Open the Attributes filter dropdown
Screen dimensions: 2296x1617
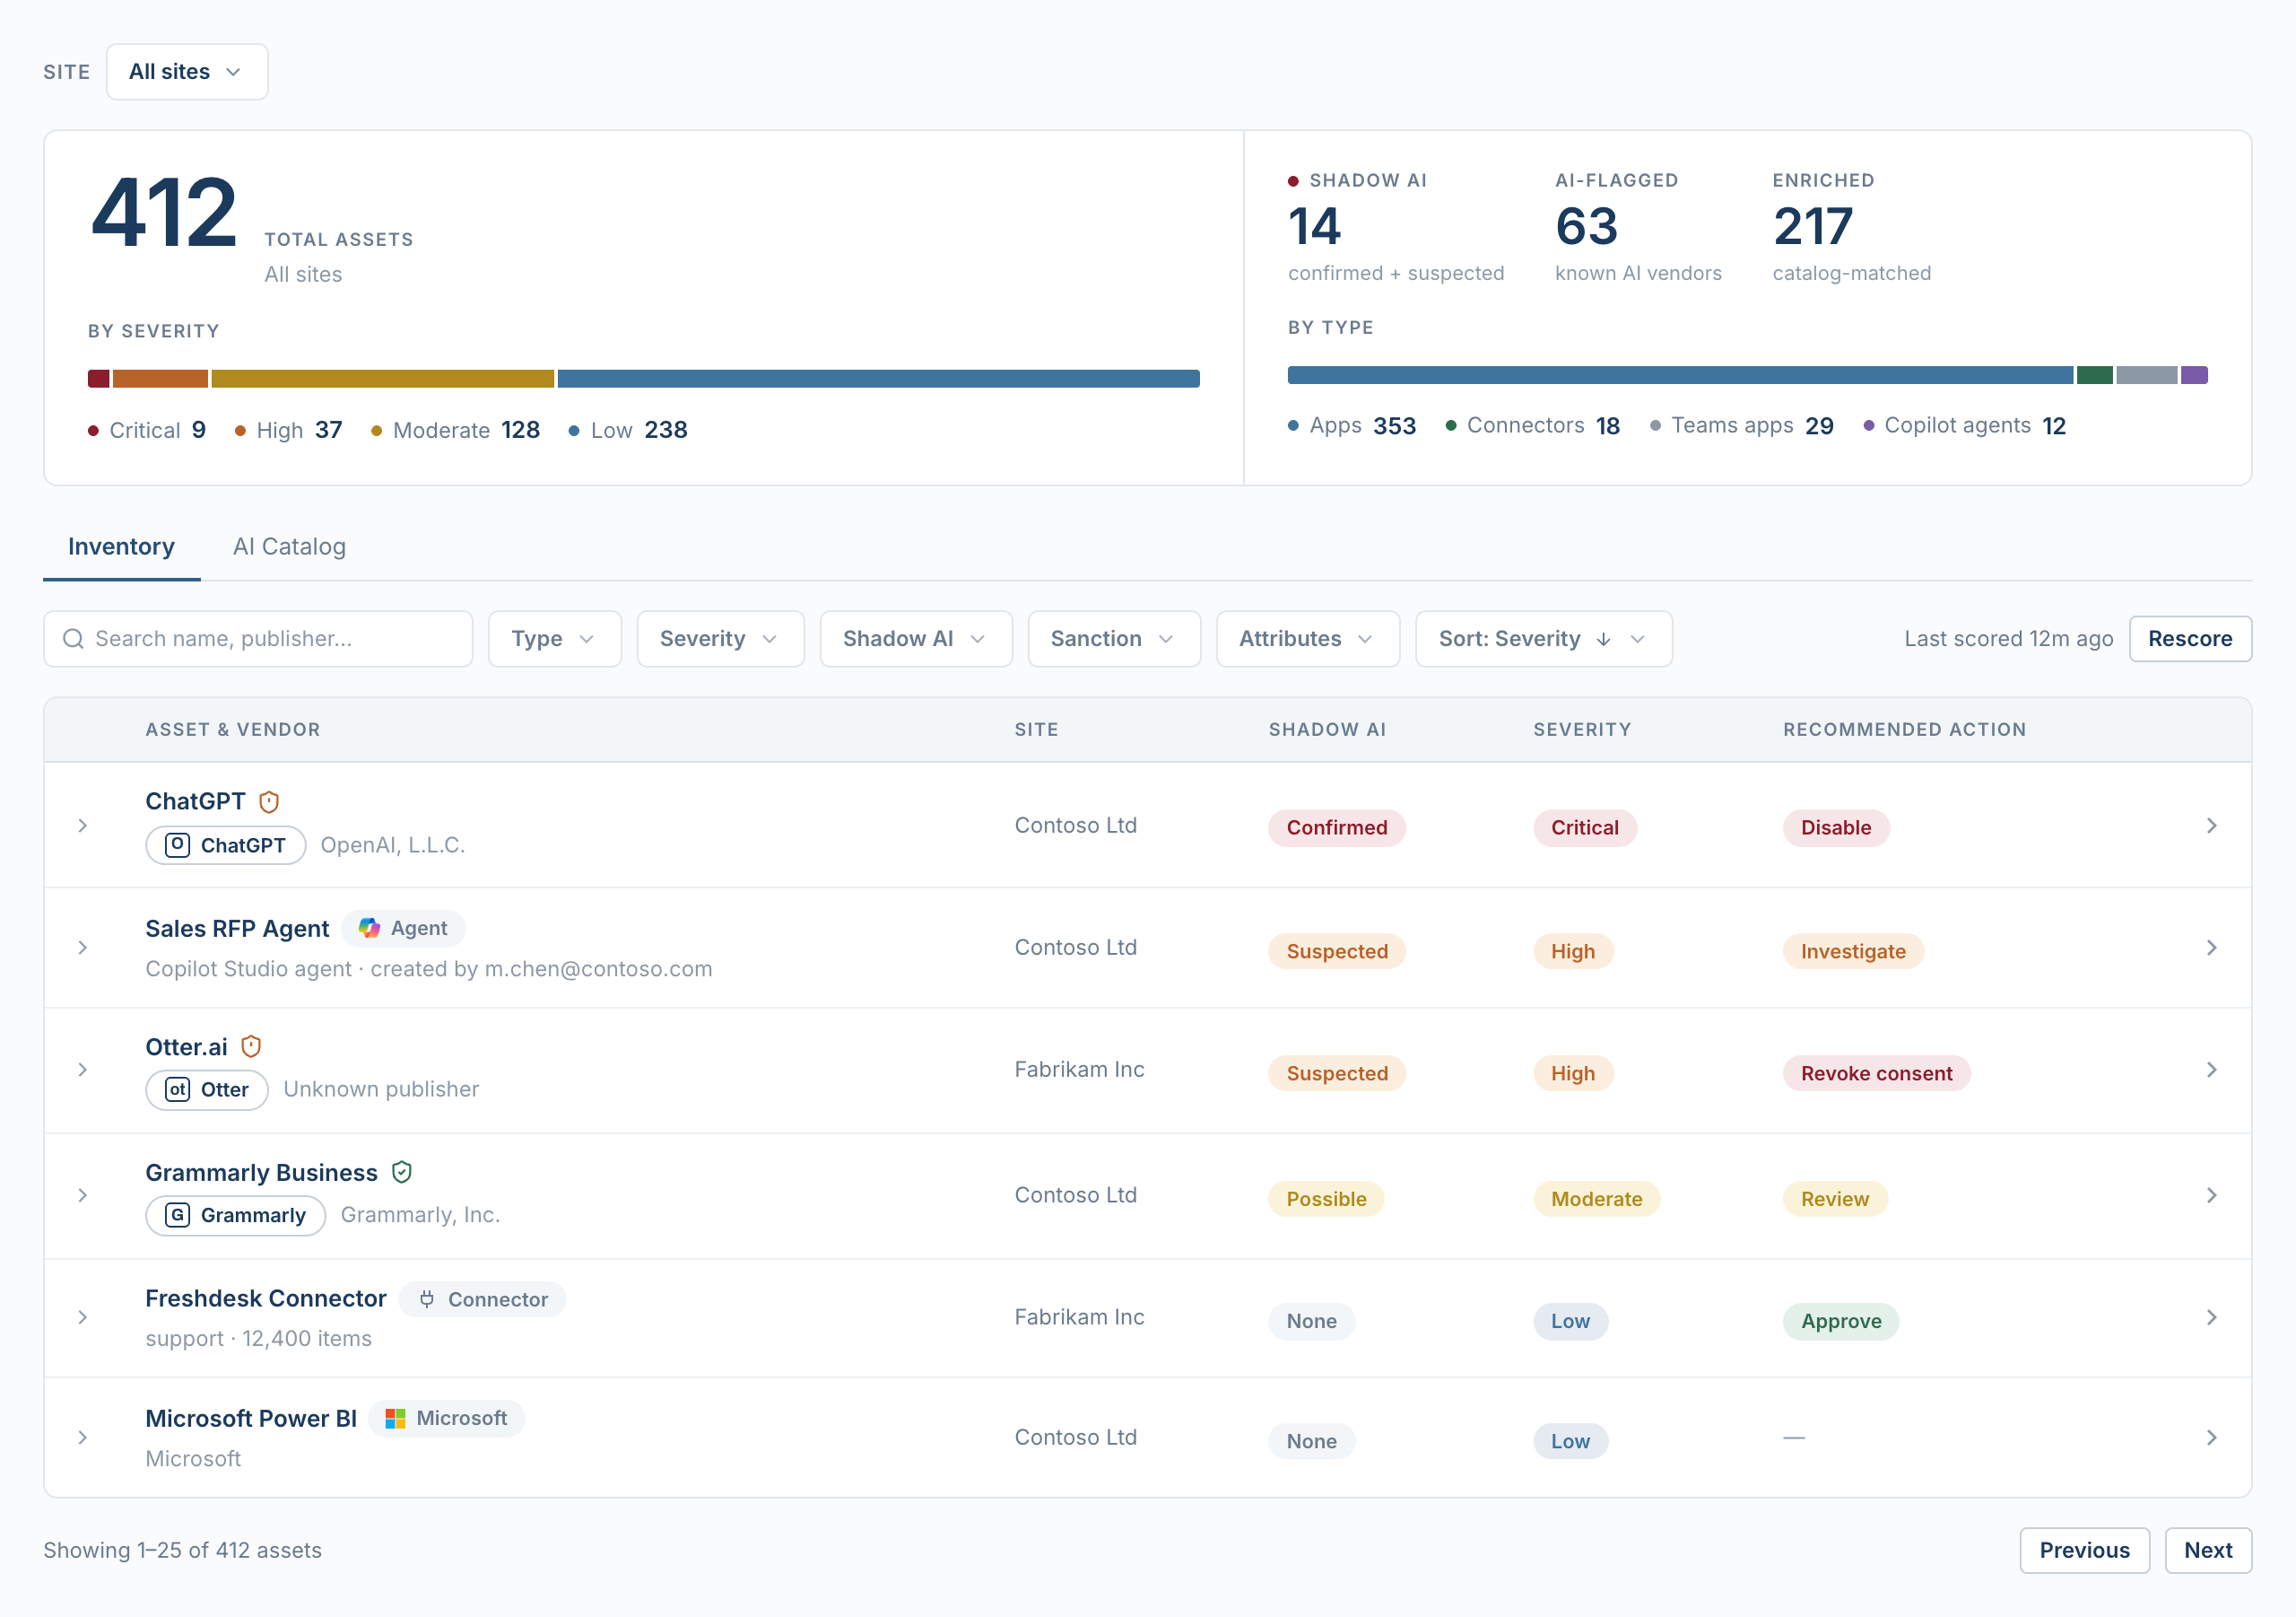click(x=1308, y=638)
